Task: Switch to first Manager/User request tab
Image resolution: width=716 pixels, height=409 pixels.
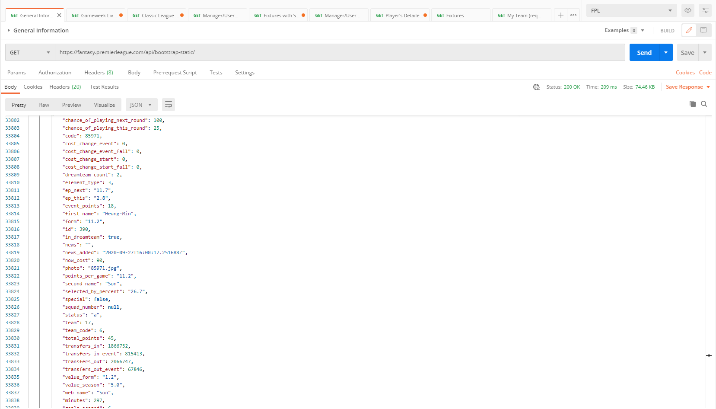Action: pos(218,15)
